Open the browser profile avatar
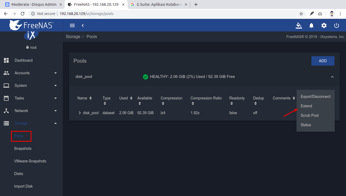346x196 pixels. pyautogui.click(x=332, y=14)
